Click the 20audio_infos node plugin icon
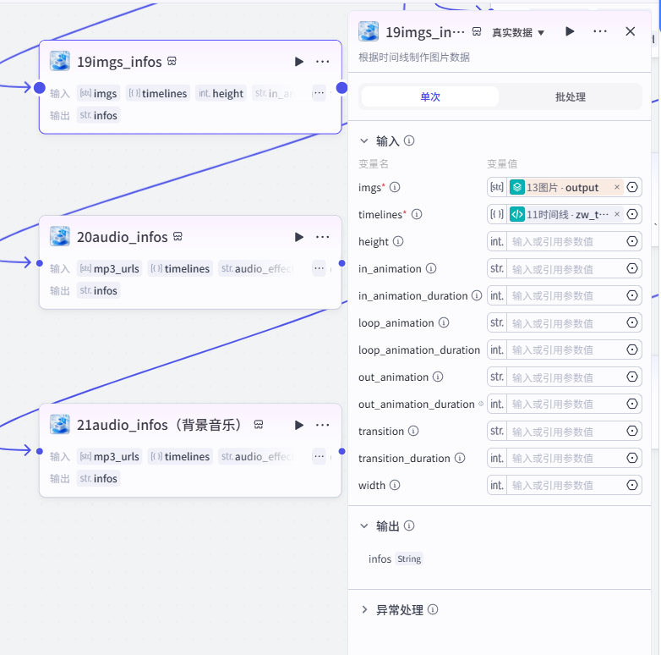Viewport: 661px width, 655px height. coord(60,236)
